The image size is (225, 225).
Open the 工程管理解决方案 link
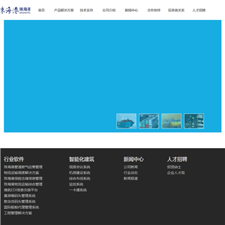tap(18, 213)
